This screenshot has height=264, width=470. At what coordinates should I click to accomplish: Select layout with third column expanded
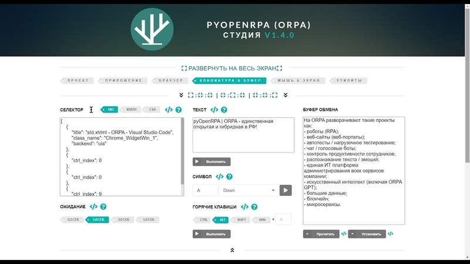[265, 95]
